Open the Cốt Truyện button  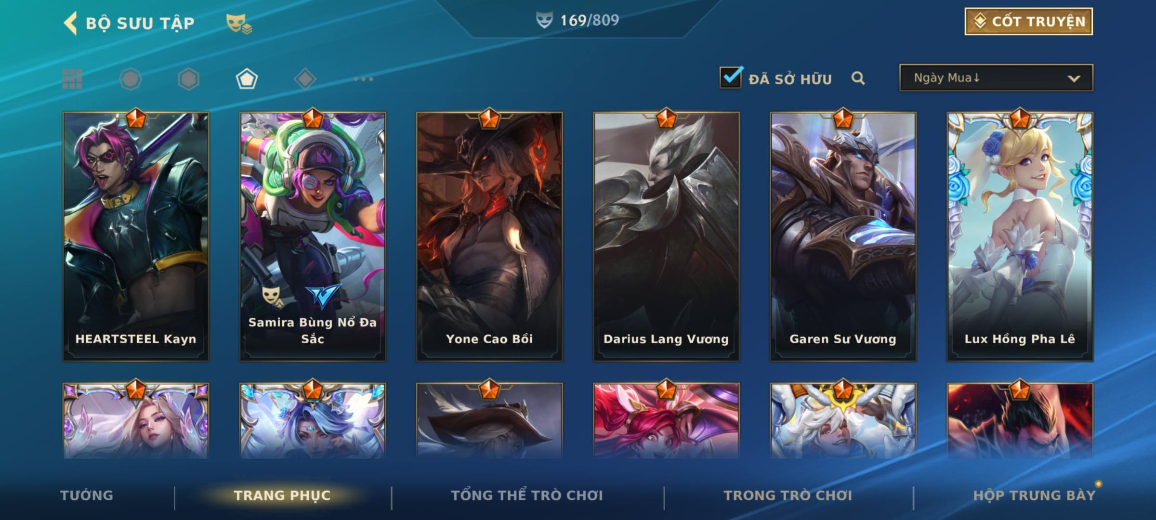click(1028, 21)
